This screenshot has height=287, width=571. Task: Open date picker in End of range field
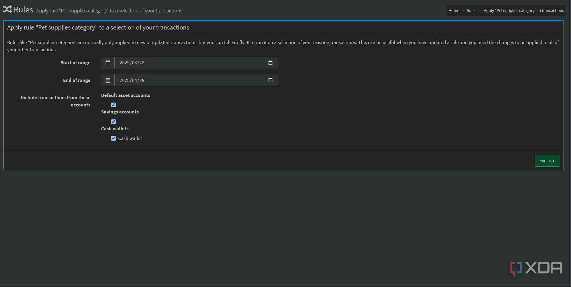(270, 80)
